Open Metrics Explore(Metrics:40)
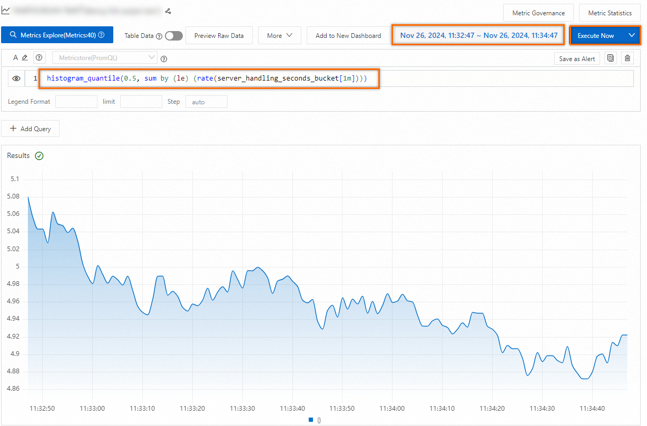Screen dimensions: 647x426 pyautogui.click(x=57, y=35)
